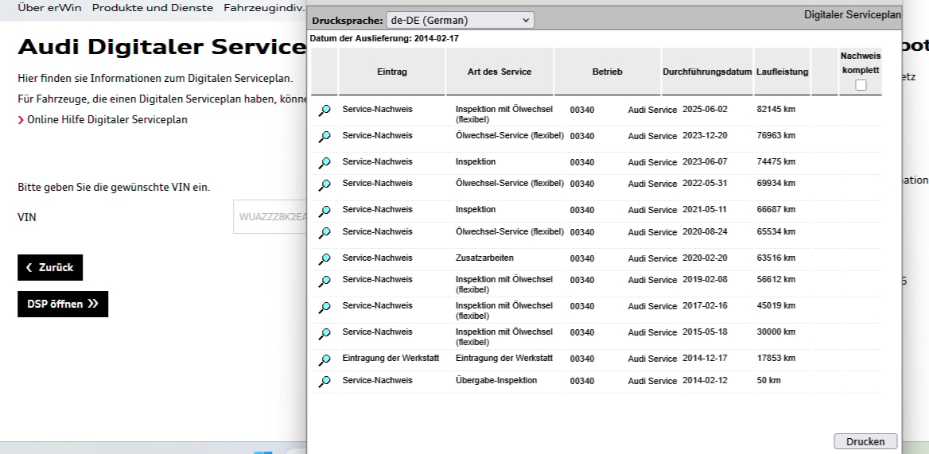Open details of the 2023-12-20 service entry
The height and width of the screenshot is (454, 929).
tap(324, 137)
